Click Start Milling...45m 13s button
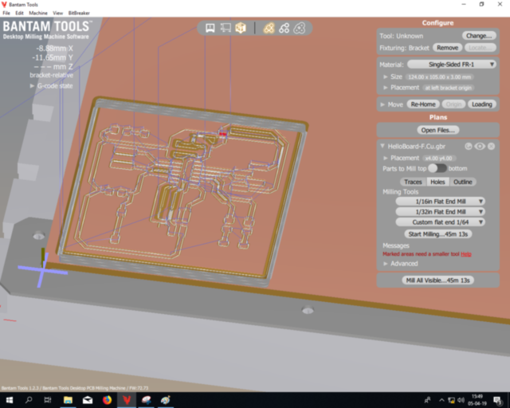 (437, 234)
